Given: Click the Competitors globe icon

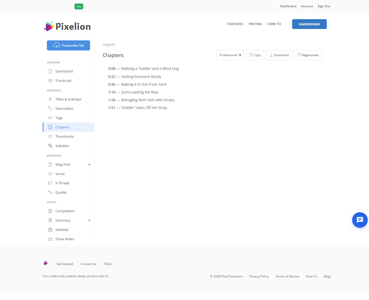Looking at the screenshot, I should [x=50, y=211].
